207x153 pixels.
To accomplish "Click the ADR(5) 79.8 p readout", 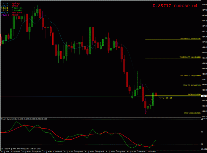I will coord(10,15).
